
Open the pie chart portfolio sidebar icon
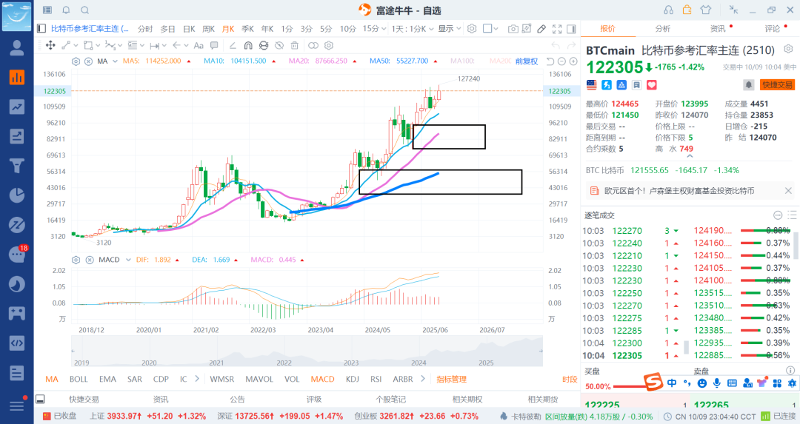[x=17, y=195]
